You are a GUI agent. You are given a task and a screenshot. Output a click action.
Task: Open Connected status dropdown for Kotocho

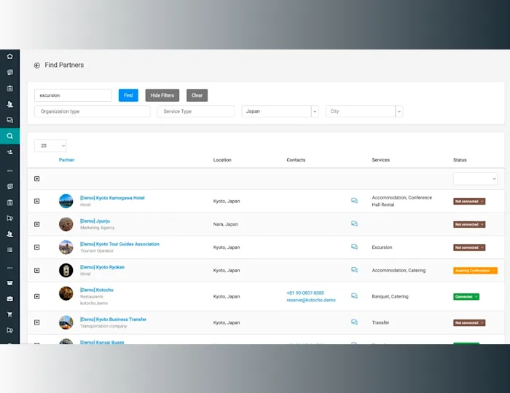(x=466, y=296)
